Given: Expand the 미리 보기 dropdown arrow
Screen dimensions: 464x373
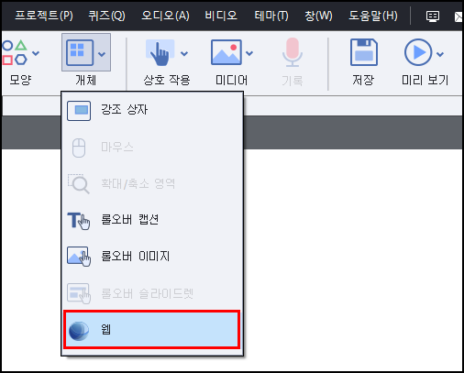Looking at the screenshot, I should (440, 54).
